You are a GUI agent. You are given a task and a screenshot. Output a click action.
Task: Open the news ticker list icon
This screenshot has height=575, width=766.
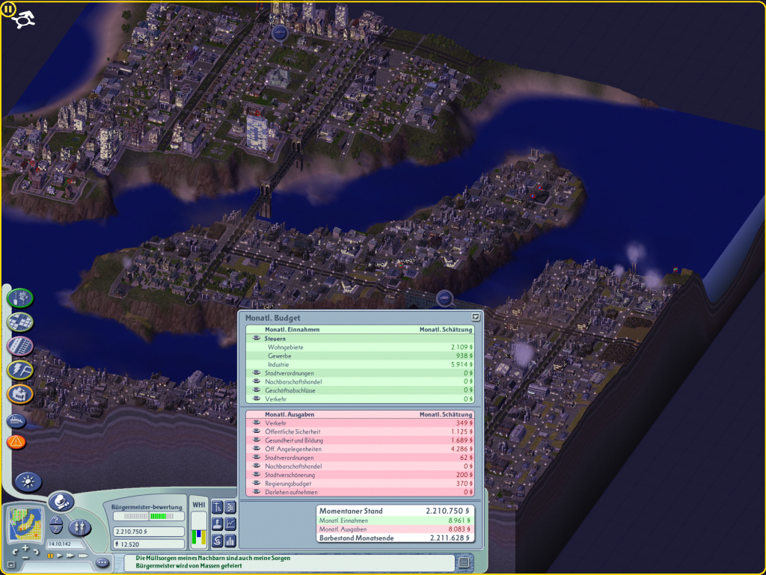[x=464, y=562]
